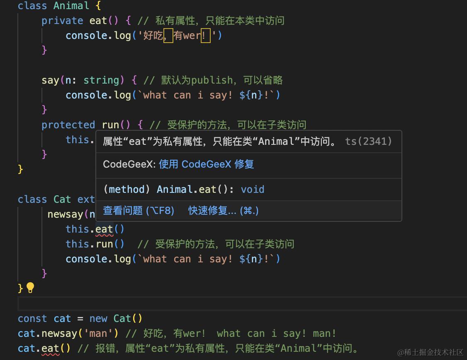Click the private keyword before eat()
The height and width of the screenshot is (360, 467).
tap(62, 21)
